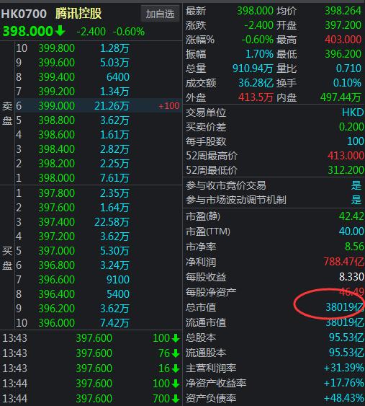This screenshot has width=365, height=406.
Task: Click sell level 10 price 399.800
Action: [x=57, y=48]
